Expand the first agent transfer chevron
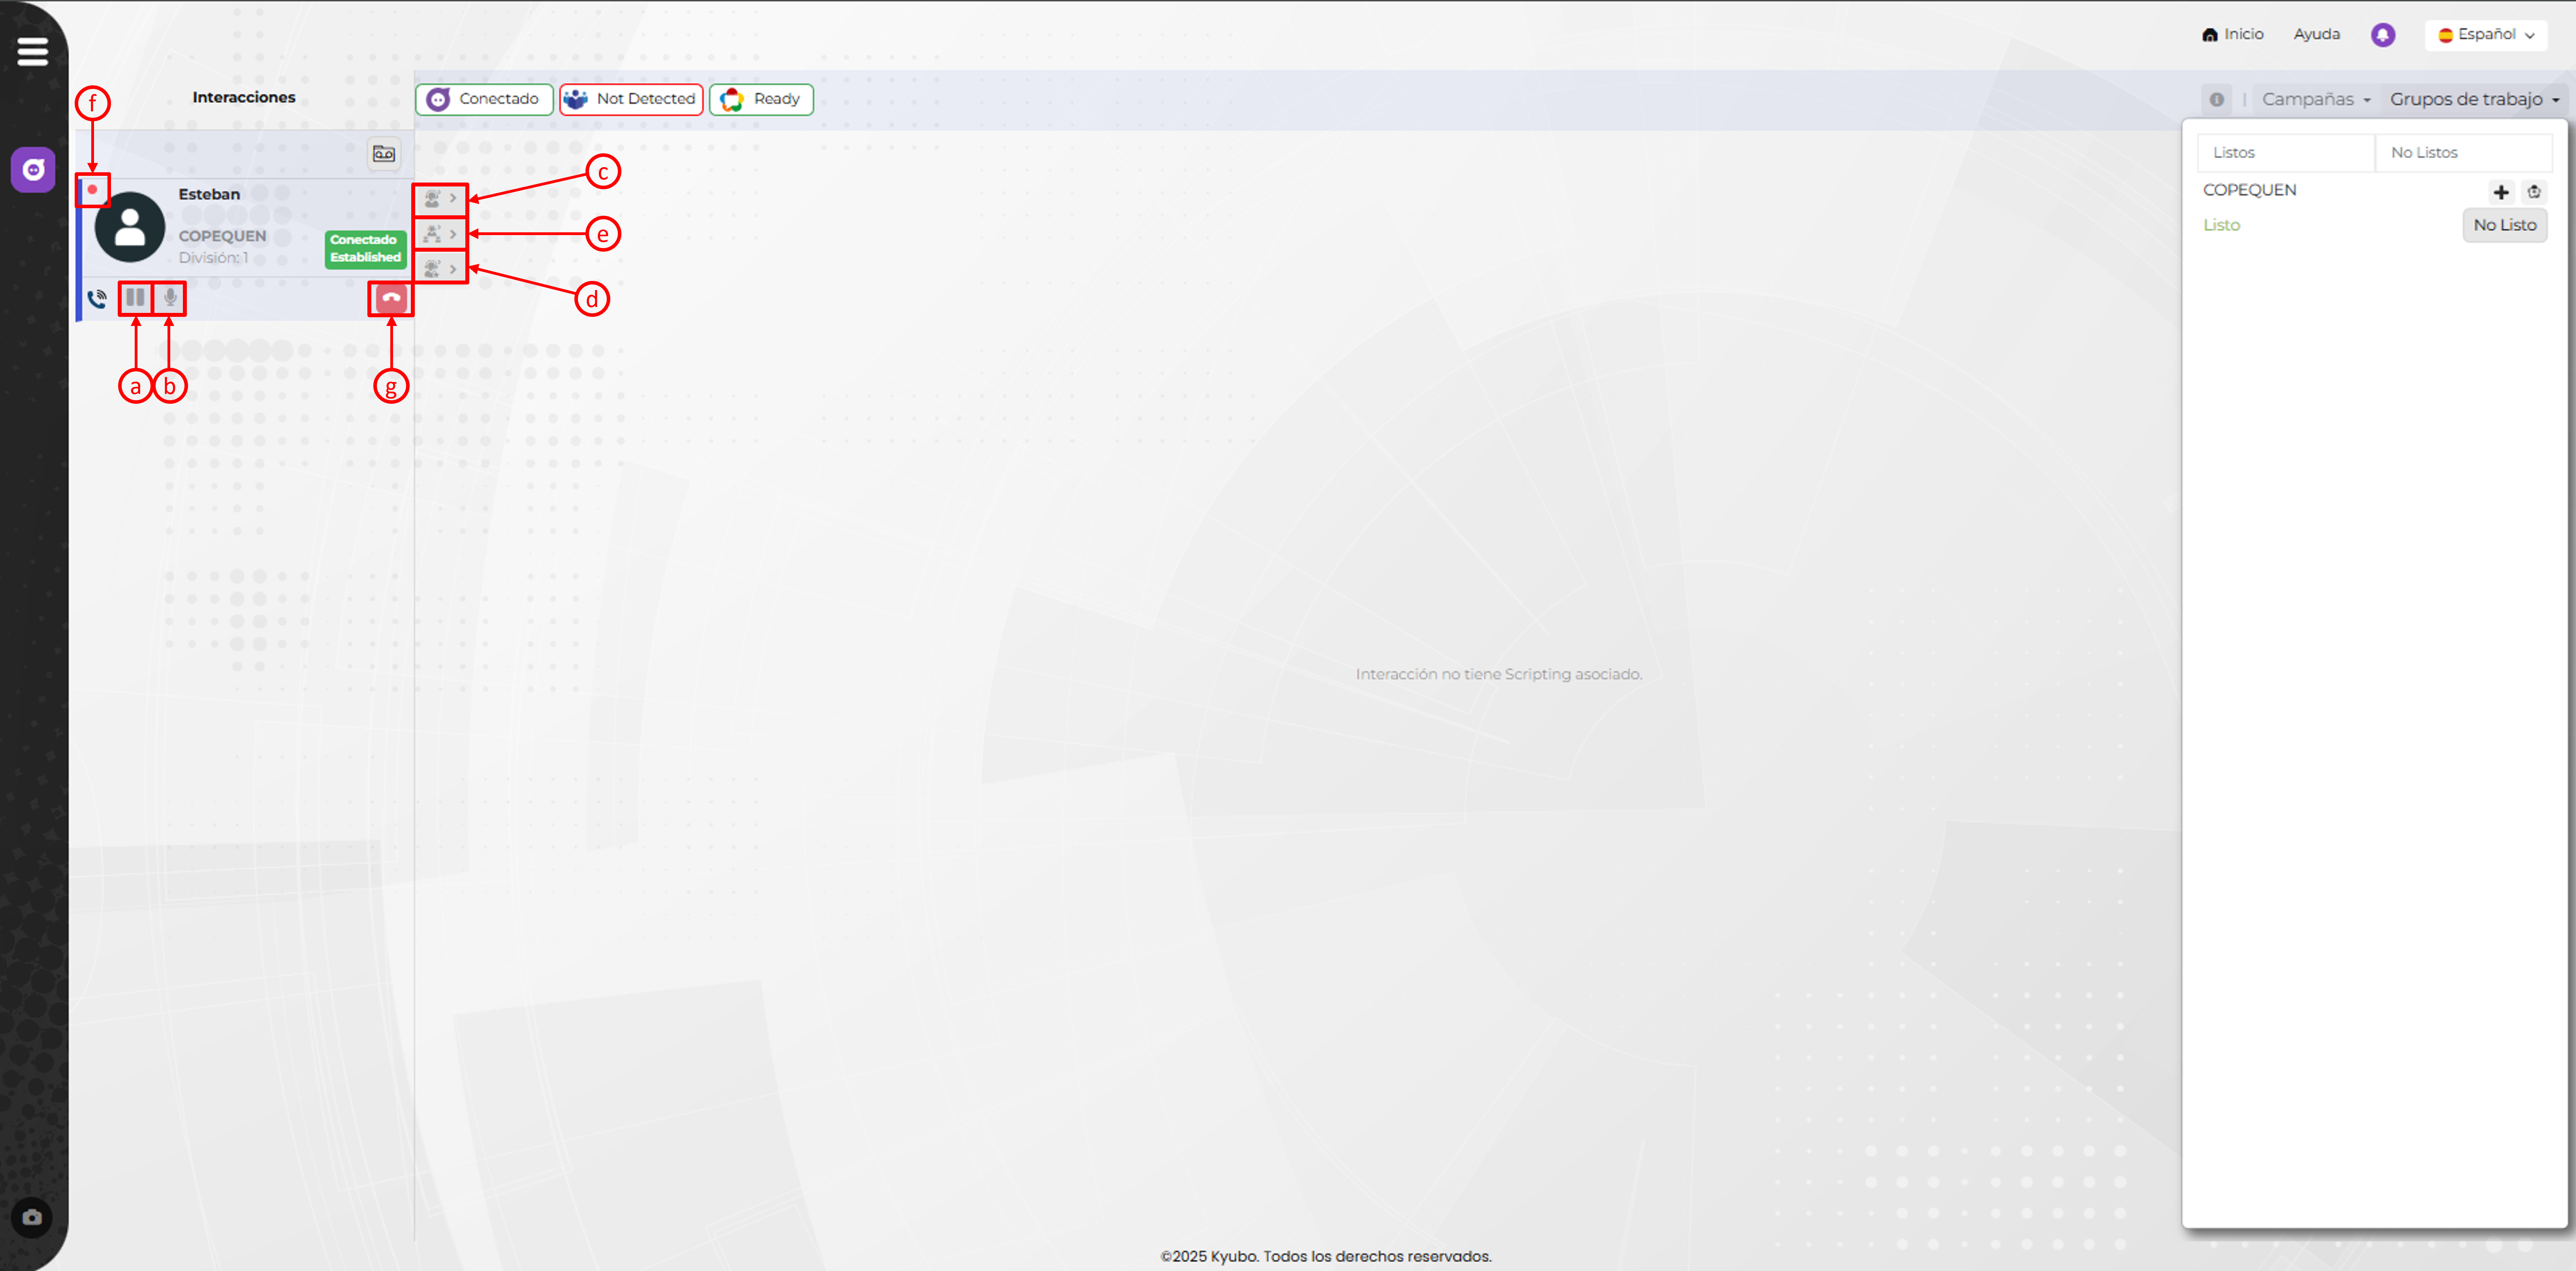This screenshot has height=1271, width=2576. click(441, 198)
